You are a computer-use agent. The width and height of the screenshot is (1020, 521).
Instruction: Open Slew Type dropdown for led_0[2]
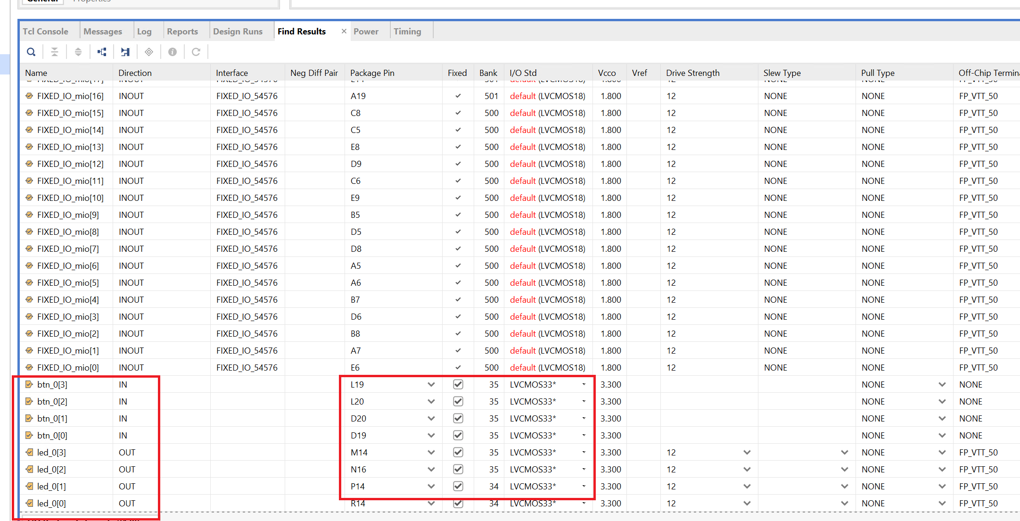pos(844,469)
